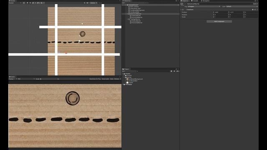Toggle Mute Audio in Game view
Viewport: 267px width, 150px height.
tap(106, 79)
